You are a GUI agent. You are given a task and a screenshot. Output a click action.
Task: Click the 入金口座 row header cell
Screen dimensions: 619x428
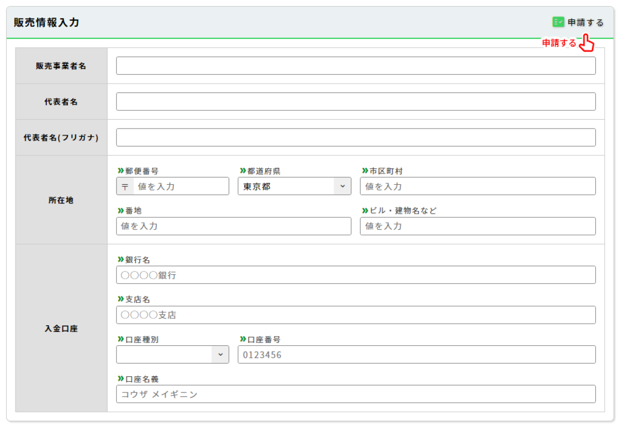[61, 328]
